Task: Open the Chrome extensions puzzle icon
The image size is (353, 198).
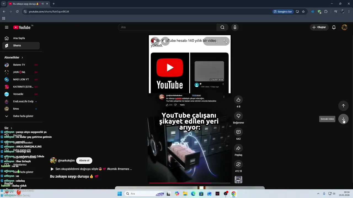Action: pos(326,12)
